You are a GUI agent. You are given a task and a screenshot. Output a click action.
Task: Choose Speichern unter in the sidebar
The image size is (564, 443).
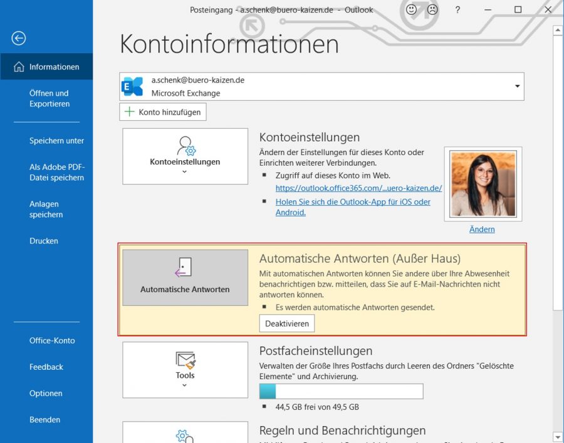click(x=56, y=141)
